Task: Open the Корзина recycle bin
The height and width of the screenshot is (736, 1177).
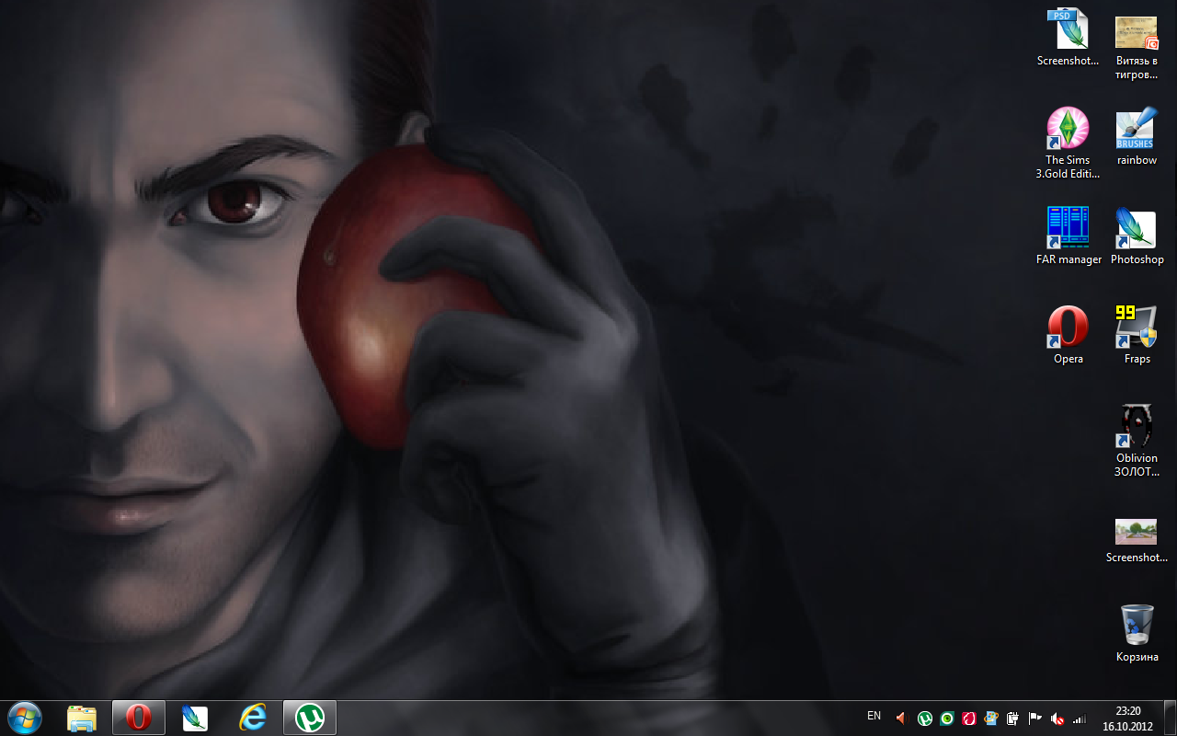Action: pyautogui.click(x=1137, y=626)
